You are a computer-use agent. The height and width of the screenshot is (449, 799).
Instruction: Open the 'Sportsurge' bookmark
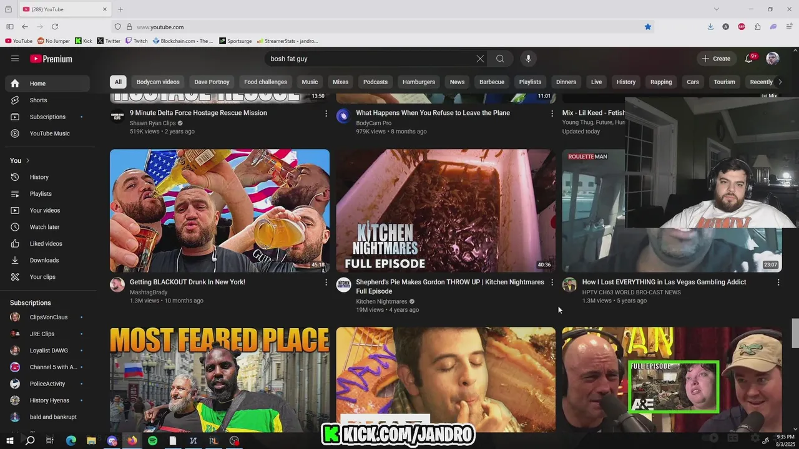[x=235, y=41]
